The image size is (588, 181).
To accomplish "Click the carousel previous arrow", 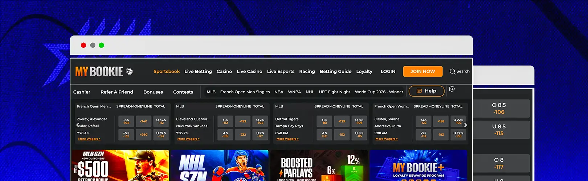I will (x=77, y=125).
